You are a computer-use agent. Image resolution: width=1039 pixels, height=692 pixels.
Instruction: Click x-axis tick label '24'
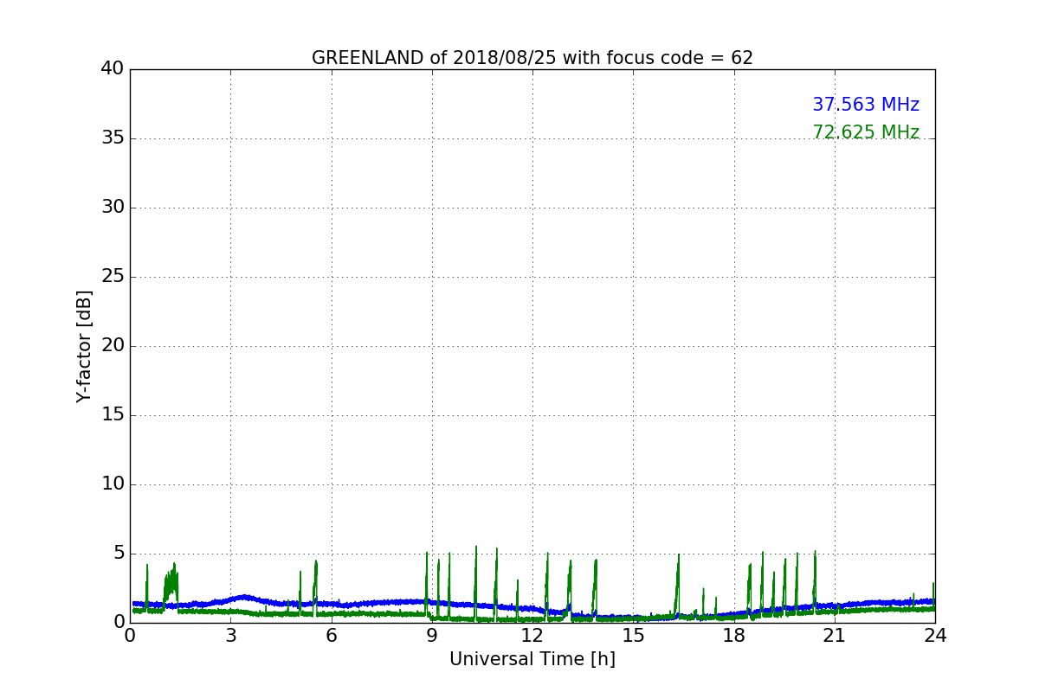[x=935, y=636]
